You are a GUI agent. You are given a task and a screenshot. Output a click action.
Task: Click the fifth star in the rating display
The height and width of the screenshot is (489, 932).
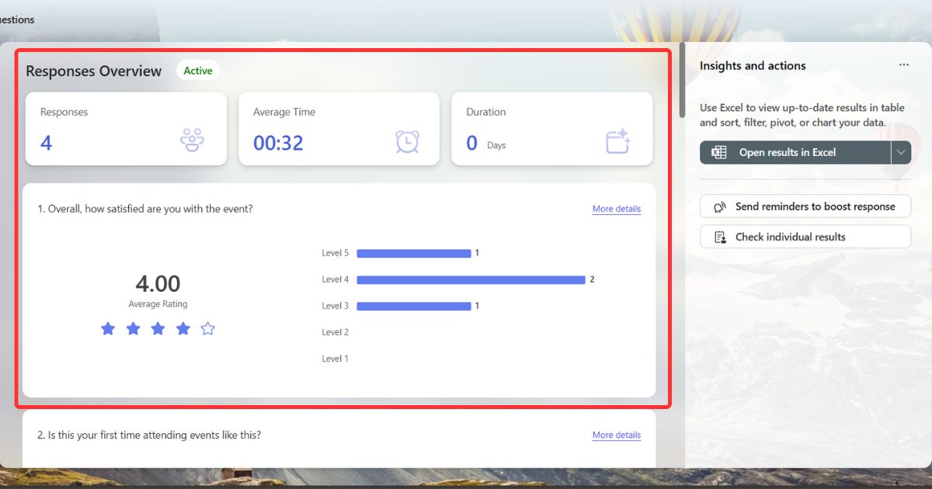tap(208, 328)
